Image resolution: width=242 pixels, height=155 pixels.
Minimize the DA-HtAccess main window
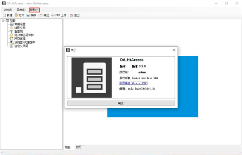click(x=216, y=3)
